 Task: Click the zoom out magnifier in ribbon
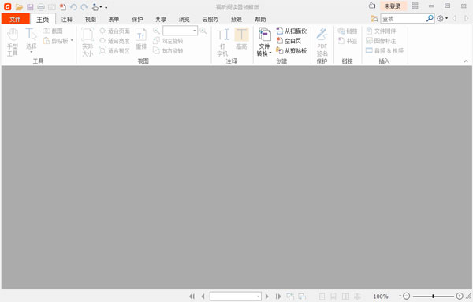click(156, 31)
